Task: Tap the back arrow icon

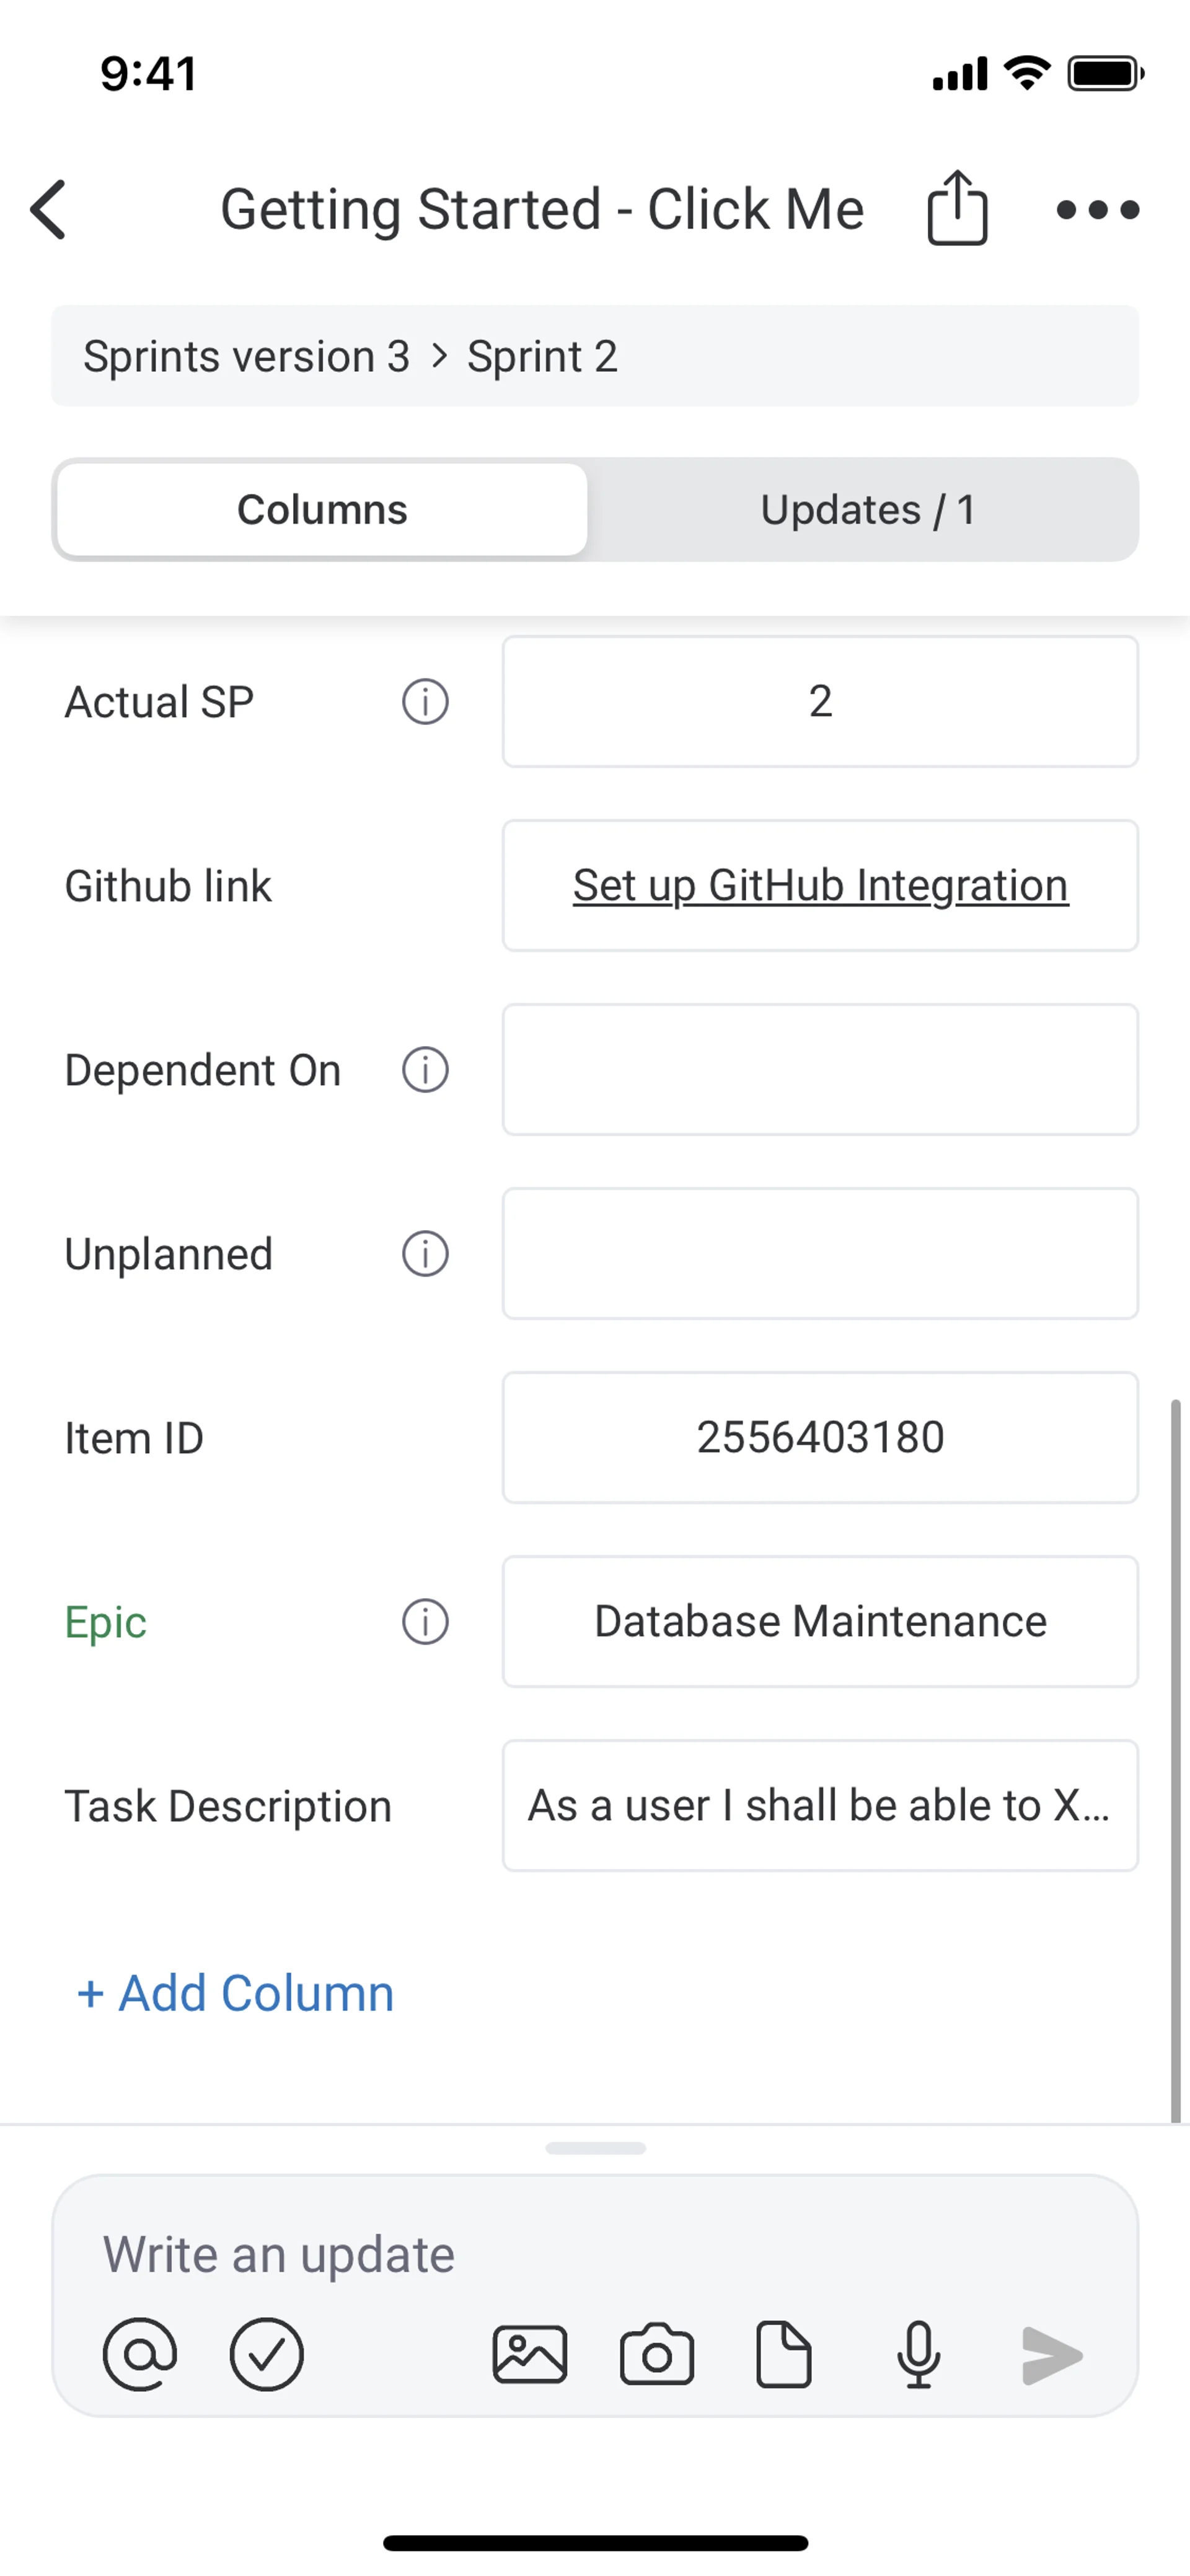Action: 48,210
